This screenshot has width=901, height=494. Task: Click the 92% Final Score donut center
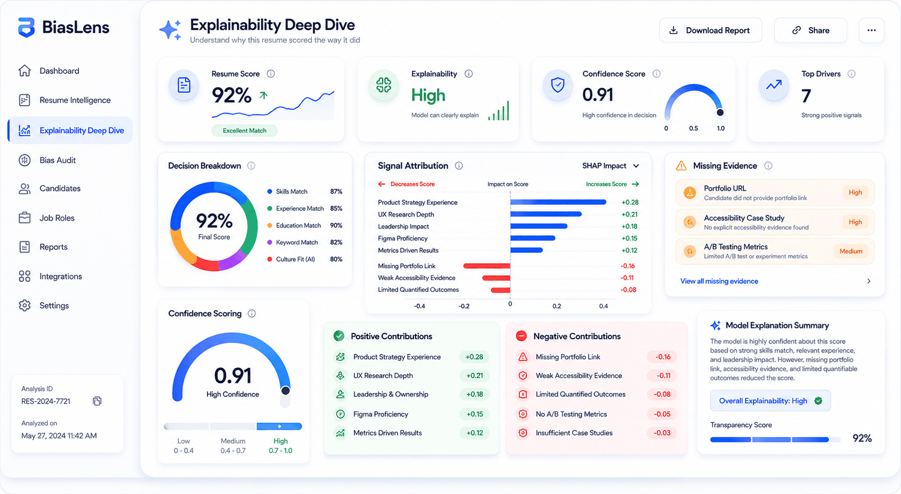(x=214, y=227)
